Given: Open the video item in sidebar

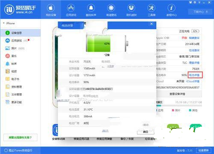Looking at the screenshot, I should click(x=20, y=71).
